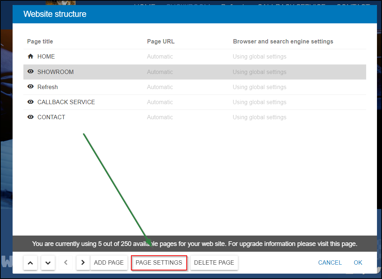Click the home icon beside HOME page
382x279 pixels.
[31, 57]
